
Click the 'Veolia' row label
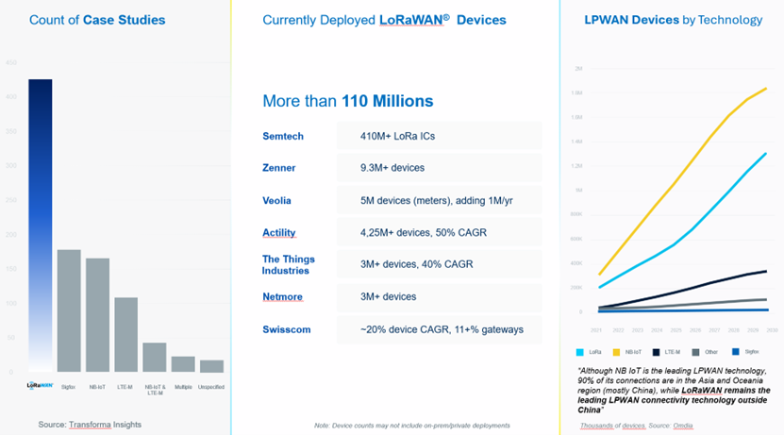pyautogui.click(x=276, y=200)
